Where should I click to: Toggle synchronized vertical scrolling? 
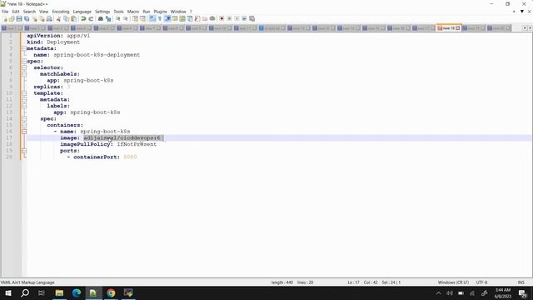[x=135, y=18]
